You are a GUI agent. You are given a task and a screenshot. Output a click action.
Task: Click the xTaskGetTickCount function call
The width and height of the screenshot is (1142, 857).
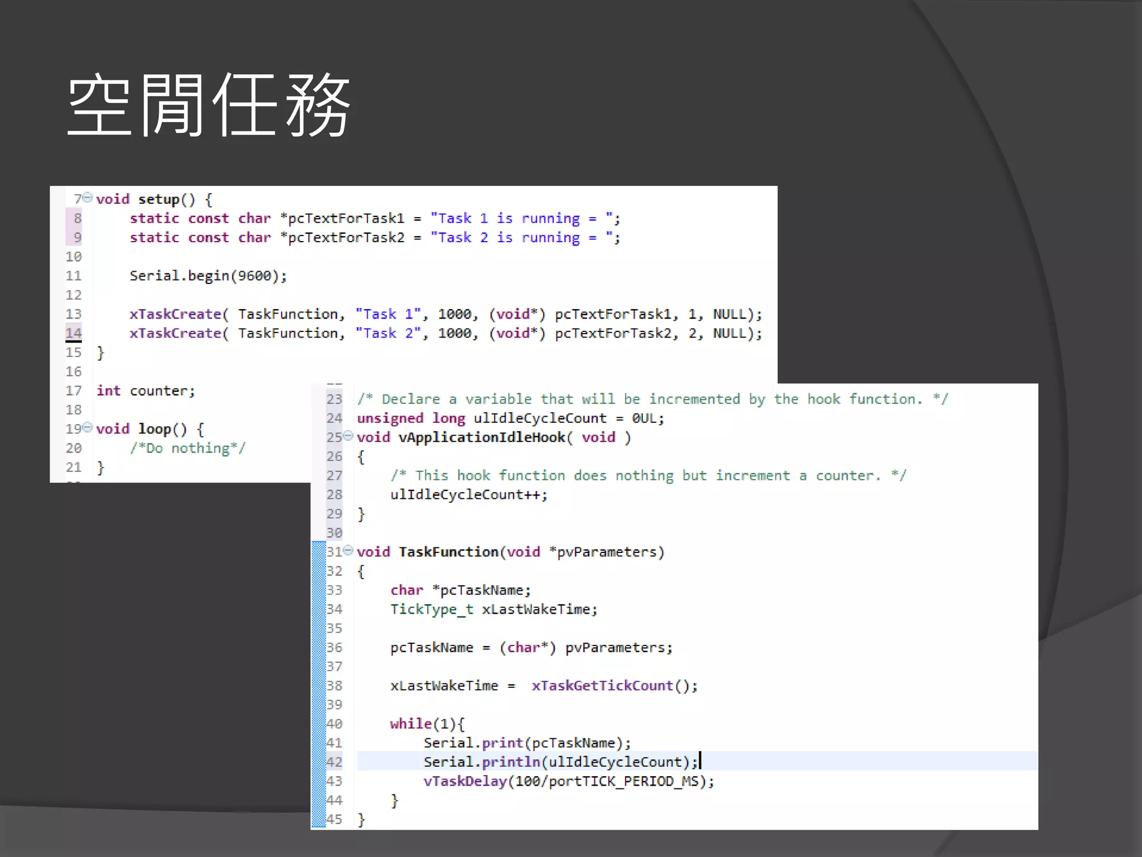pyautogui.click(x=602, y=686)
